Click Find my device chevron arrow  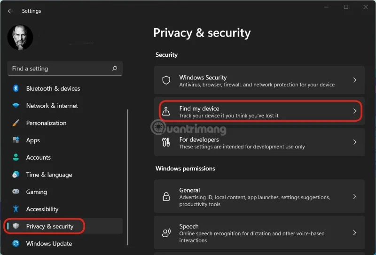[355, 111]
